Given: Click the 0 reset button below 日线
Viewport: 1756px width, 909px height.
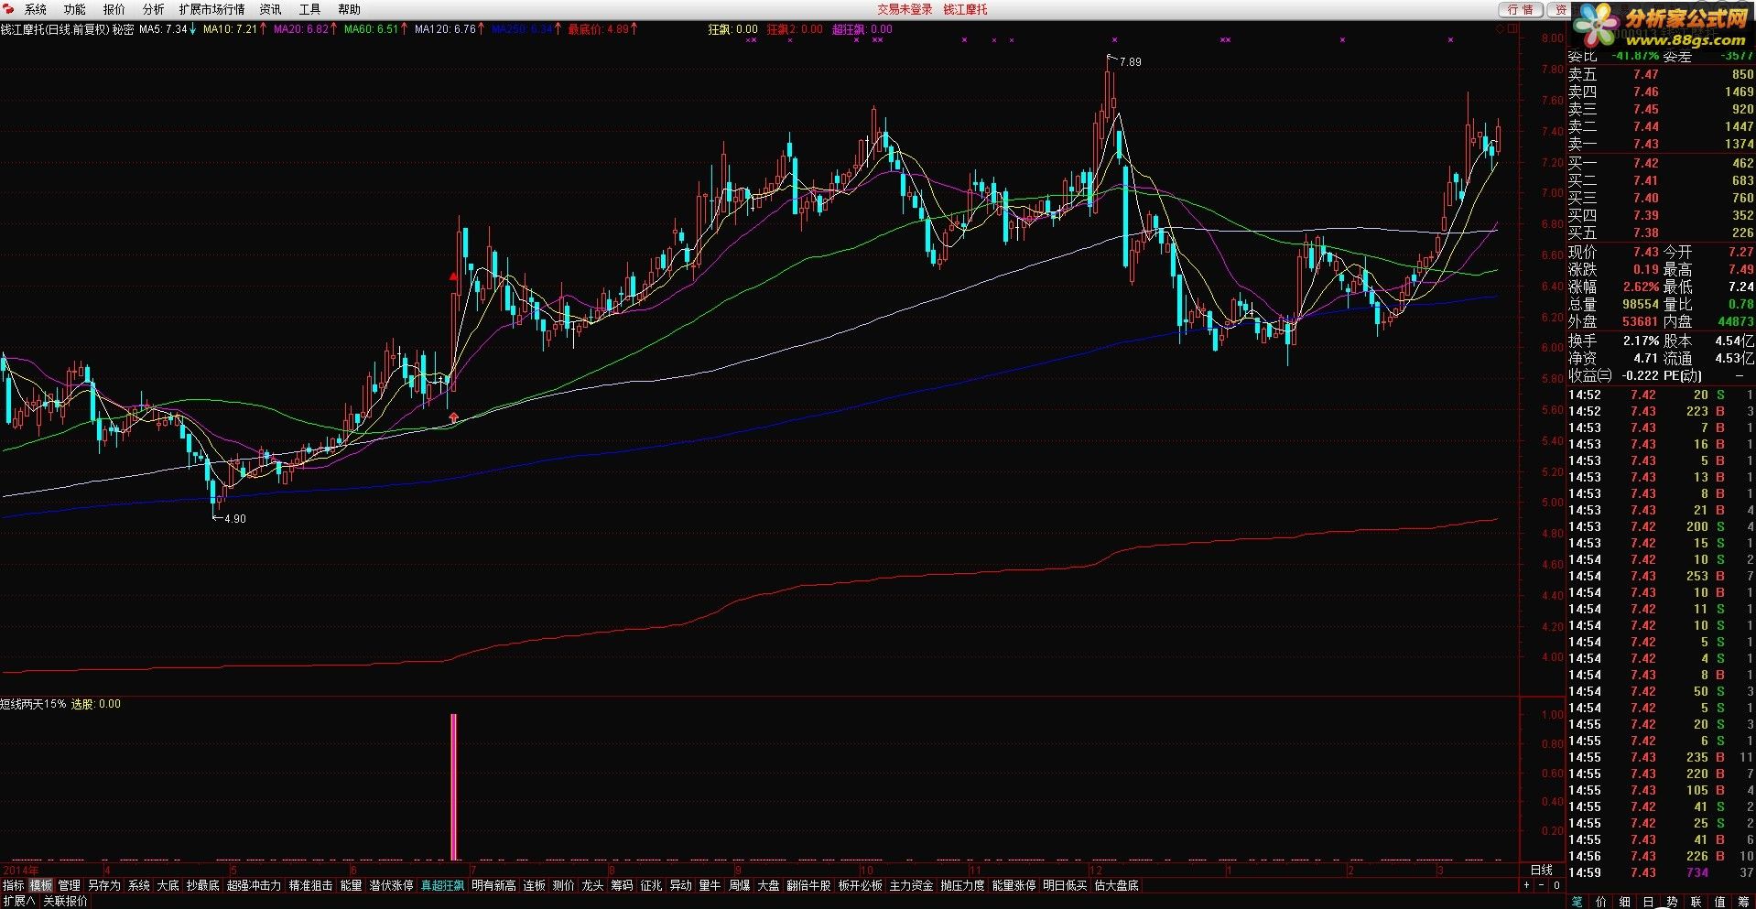Looking at the screenshot, I should (x=1556, y=885).
